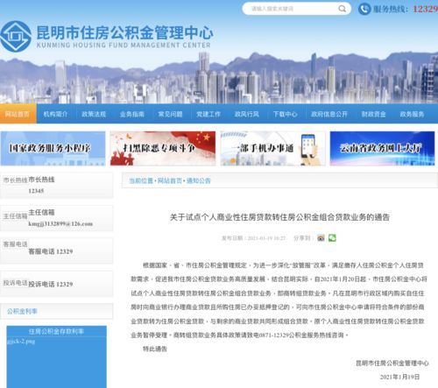Click the Kunming Housing Fund logo emblem
Screen dimensions: 438x388
[x=16, y=37]
